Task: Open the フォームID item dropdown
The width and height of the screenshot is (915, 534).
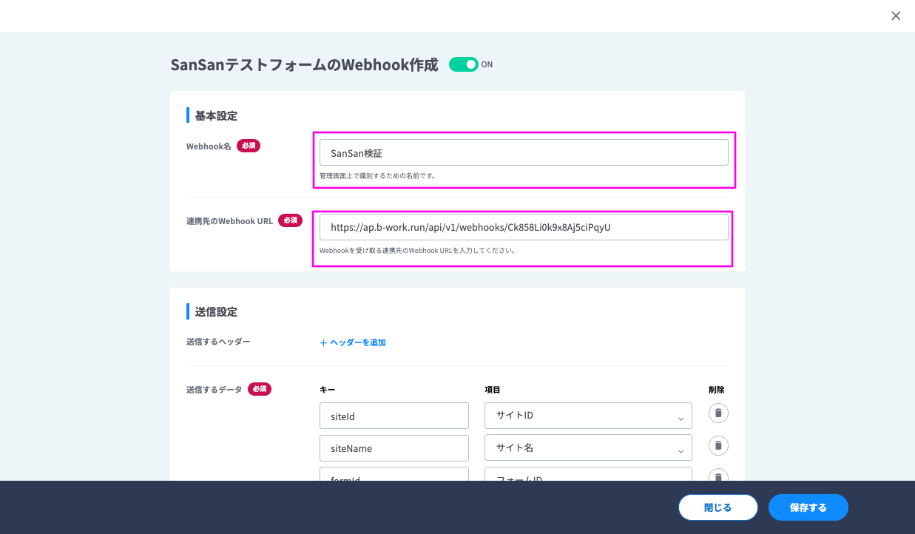Action: (x=588, y=474)
